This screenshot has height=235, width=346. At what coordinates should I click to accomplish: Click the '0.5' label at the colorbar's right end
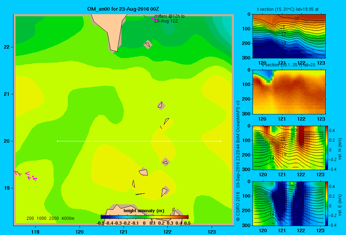[187, 223]
